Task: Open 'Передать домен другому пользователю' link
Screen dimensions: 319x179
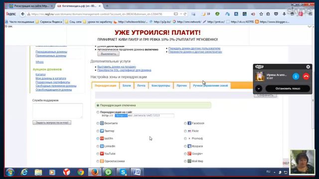Action: (194, 48)
